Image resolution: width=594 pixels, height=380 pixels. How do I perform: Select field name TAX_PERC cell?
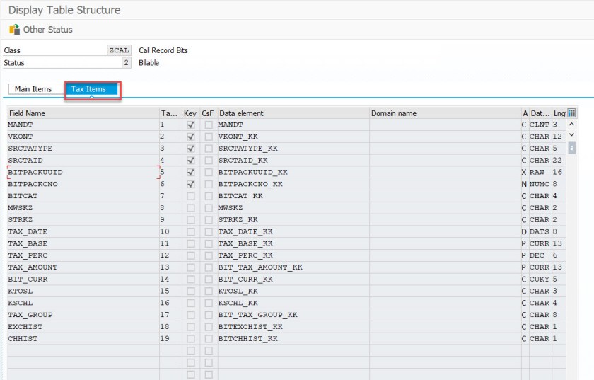click(x=83, y=255)
